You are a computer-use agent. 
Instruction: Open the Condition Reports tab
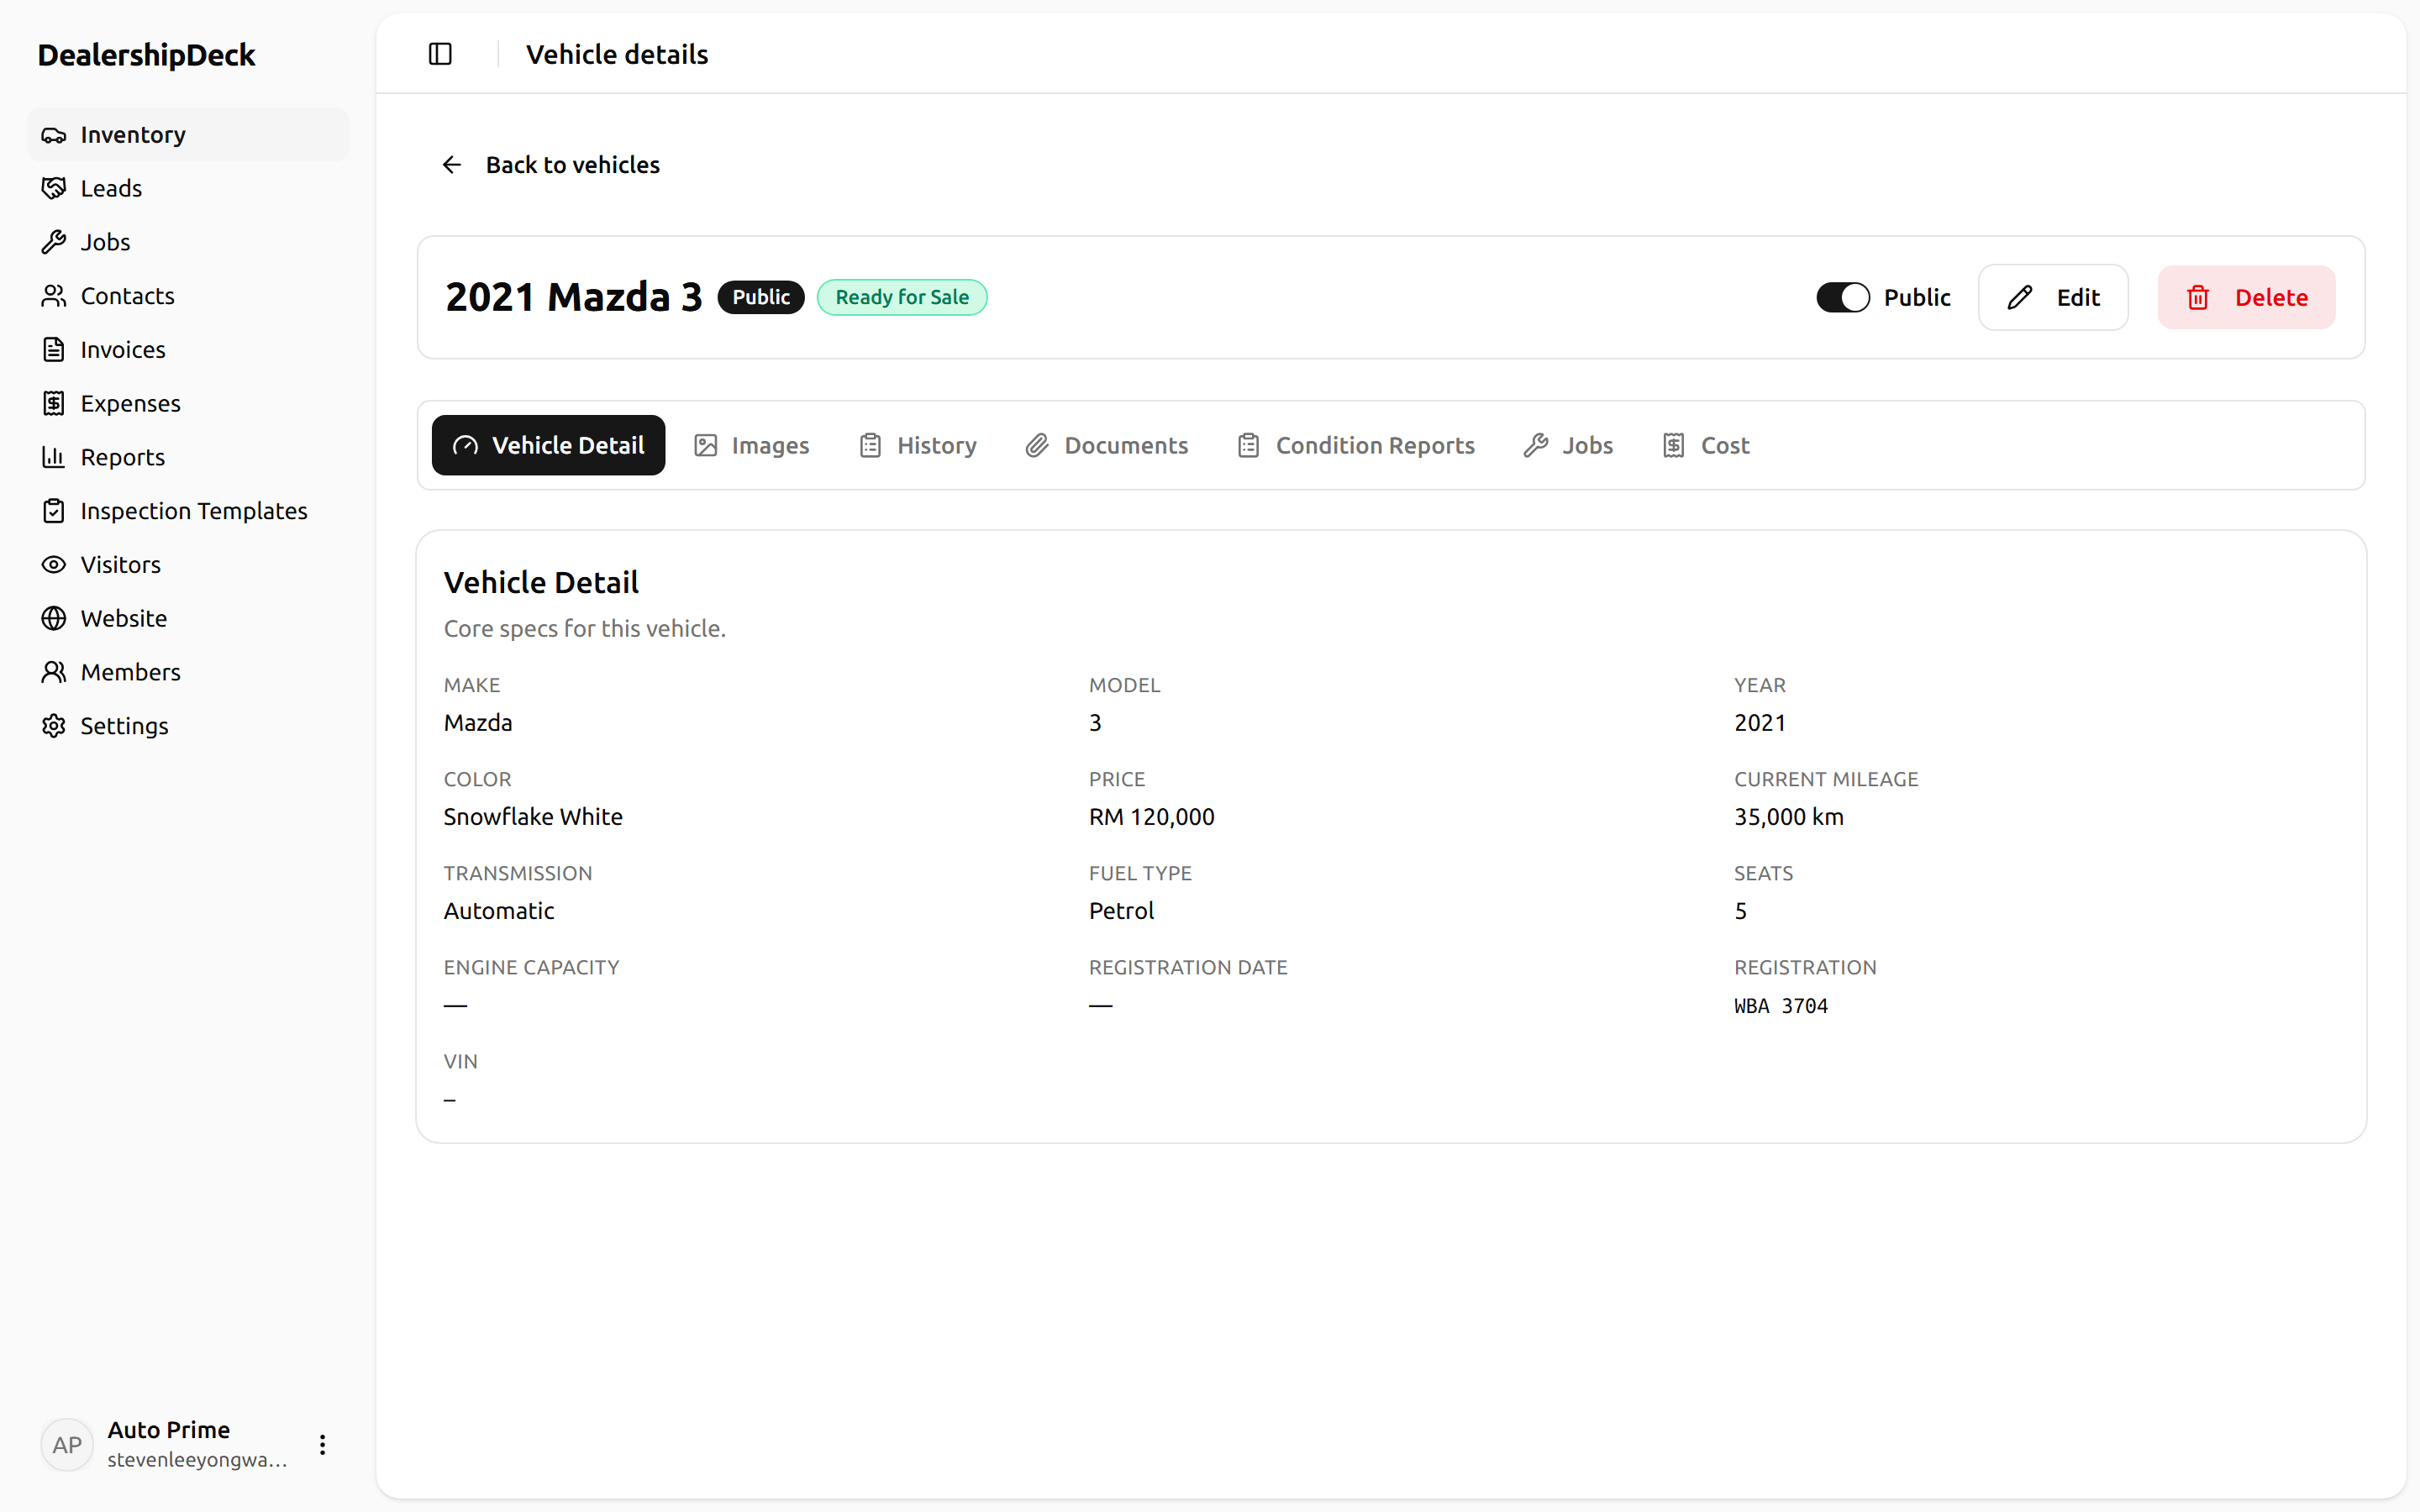(x=1356, y=445)
